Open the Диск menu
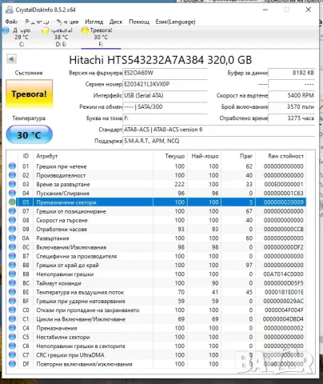Screen dimensions: 323x384 pos(116,22)
